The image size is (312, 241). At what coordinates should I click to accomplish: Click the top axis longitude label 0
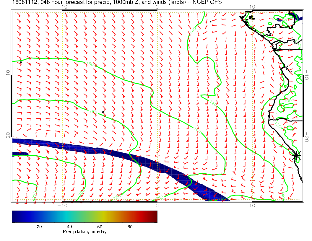(157, 6)
